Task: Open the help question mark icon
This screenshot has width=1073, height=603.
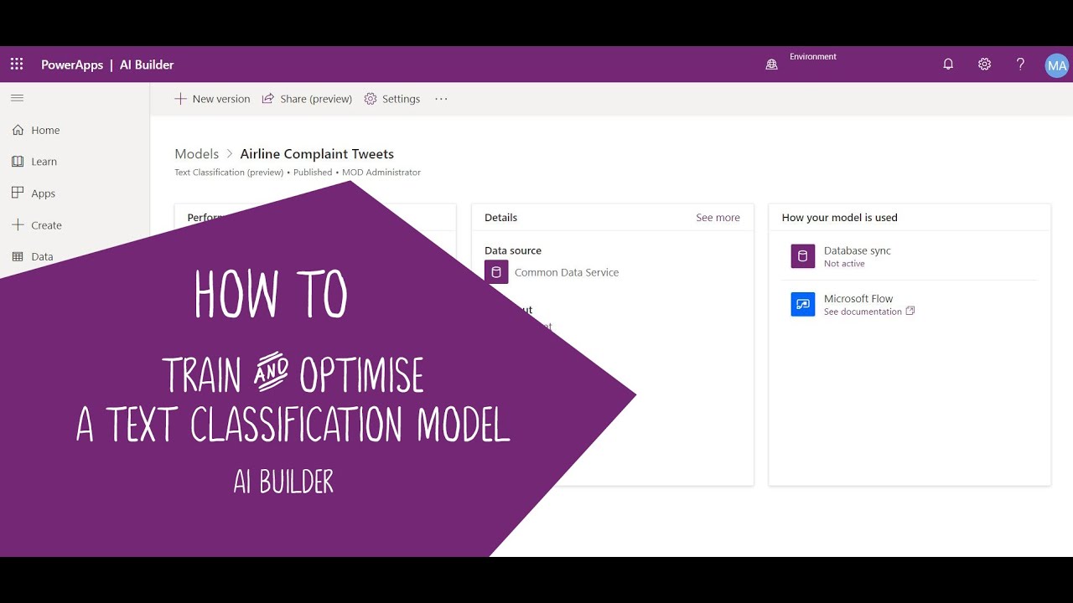Action: pos(1020,64)
